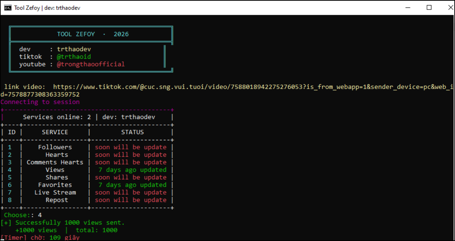The image size is (455, 241).
Task: Click the Choose: input prompt line
Action: click(x=23, y=215)
